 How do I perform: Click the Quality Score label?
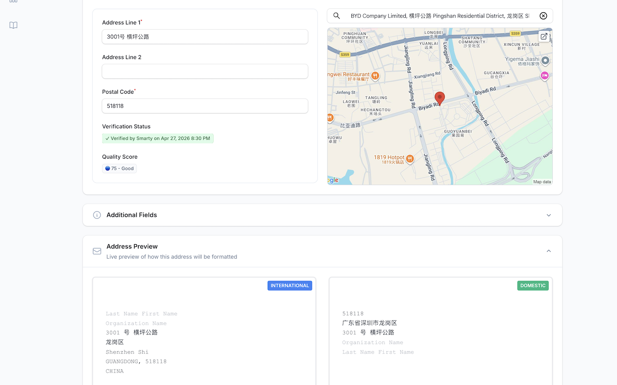tap(120, 157)
